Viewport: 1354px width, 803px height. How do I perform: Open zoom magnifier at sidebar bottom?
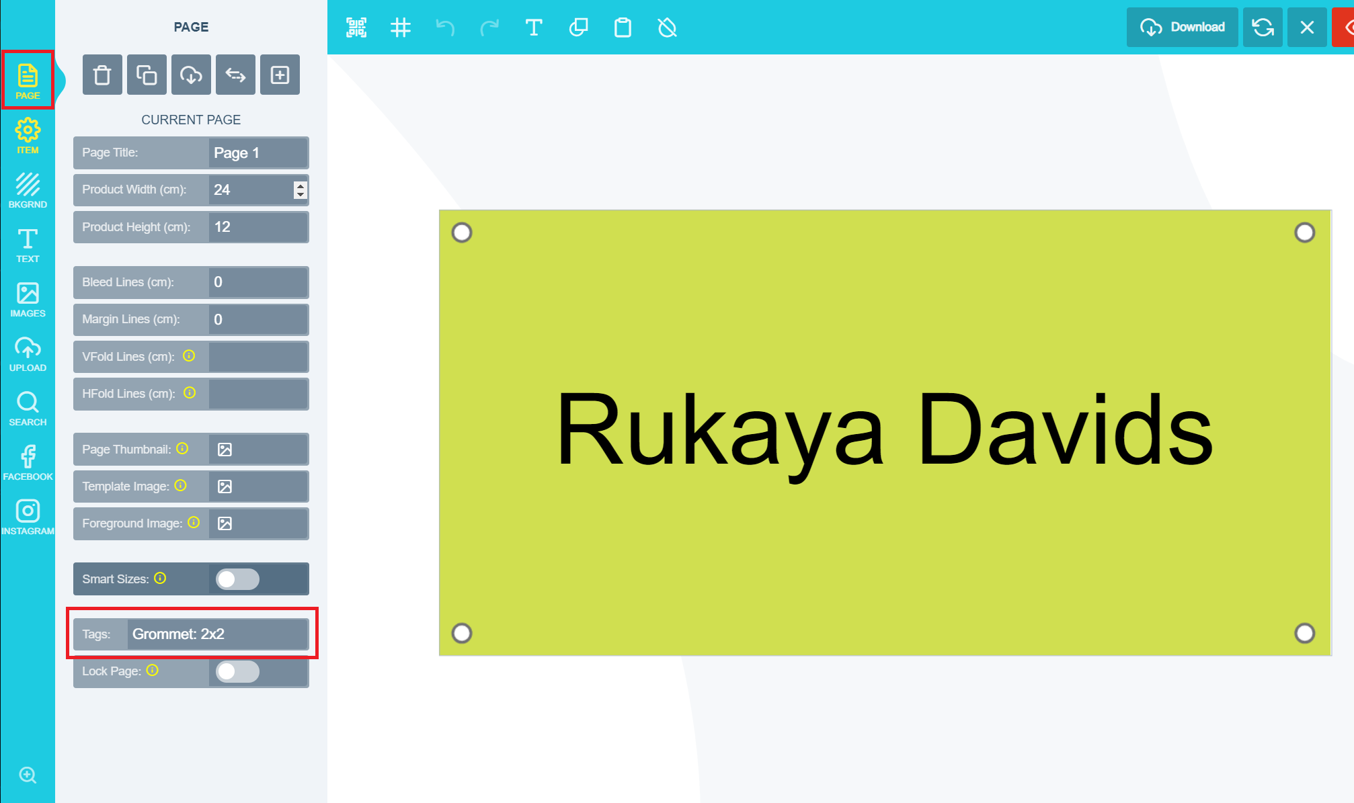pos(28,775)
